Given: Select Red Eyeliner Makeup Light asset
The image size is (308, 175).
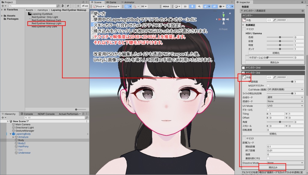Looking at the screenshot, I should point(47,23).
